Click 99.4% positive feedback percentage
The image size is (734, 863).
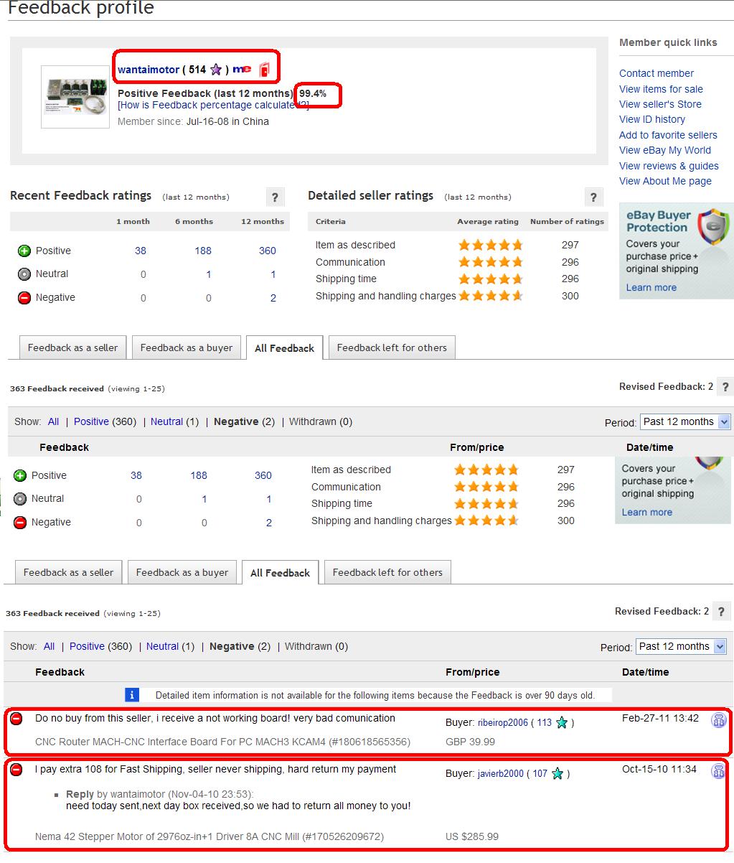point(313,93)
